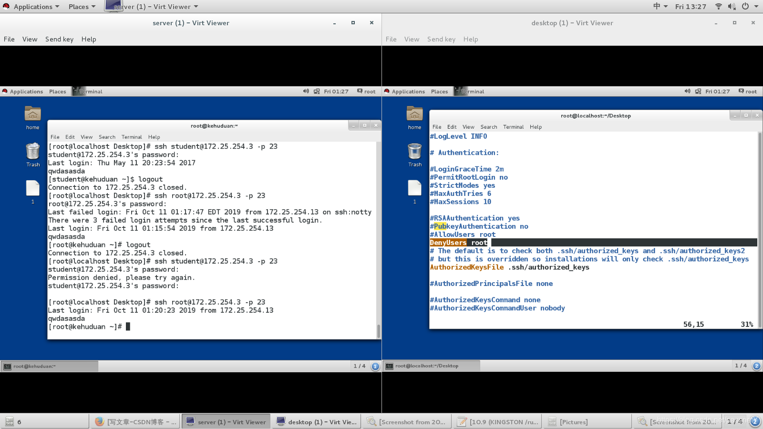Open Search menu in root@kehuduan terminal
The height and width of the screenshot is (429, 763).
pos(107,137)
